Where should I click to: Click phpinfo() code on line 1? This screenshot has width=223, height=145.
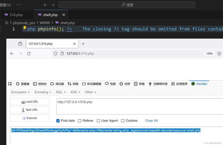51,29
